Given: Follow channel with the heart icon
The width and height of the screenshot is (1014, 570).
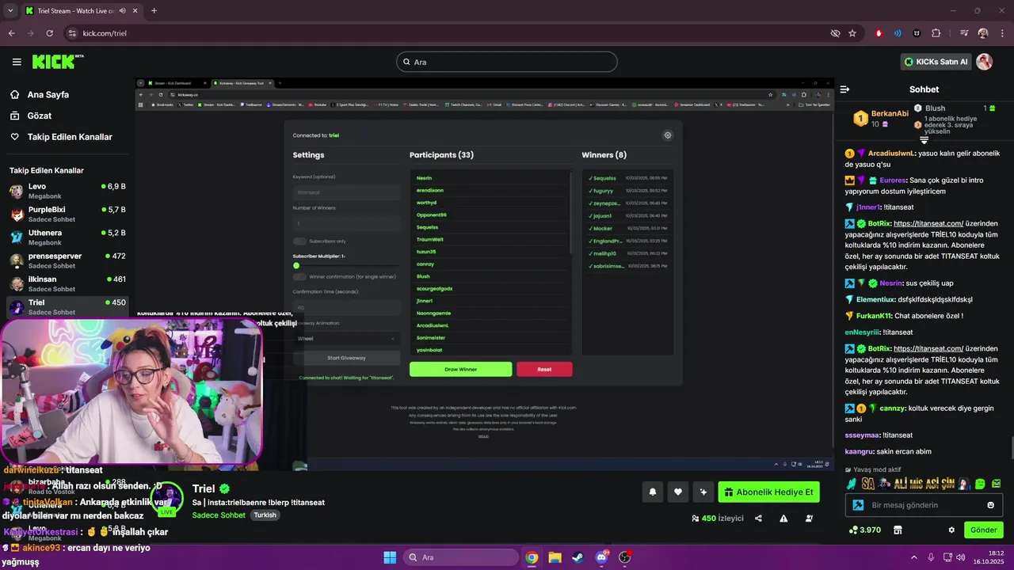Looking at the screenshot, I should coord(678,492).
